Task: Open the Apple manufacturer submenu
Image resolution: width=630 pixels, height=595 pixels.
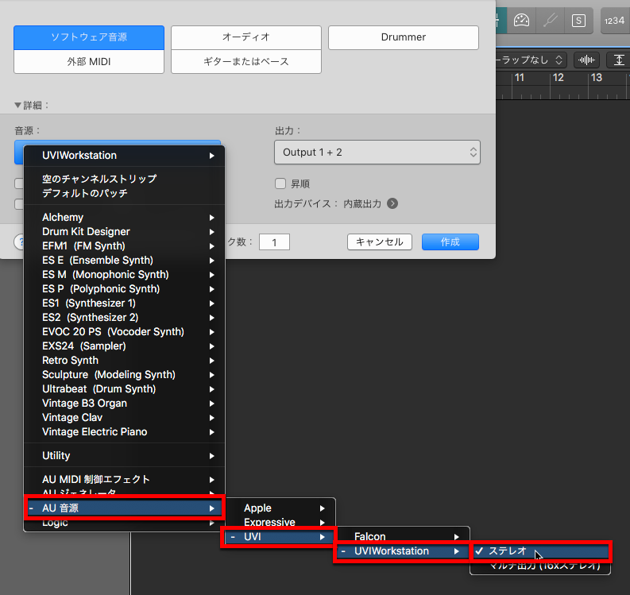Action: click(x=281, y=508)
